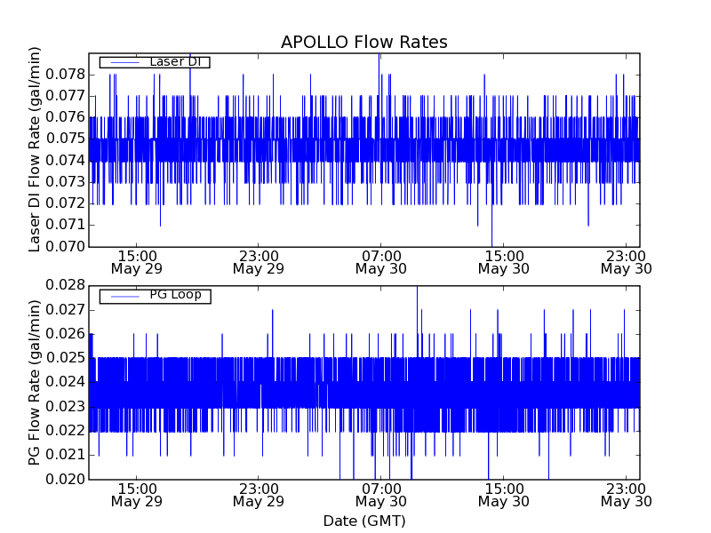The height and width of the screenshot is (533, 711).
Task: Click the 15:00 May 29 tick under top plot
Action: click(136, 261)
